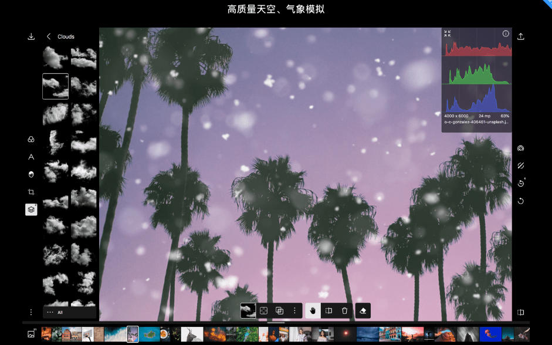Select the highlighted cloud overlay thumbnail
Image resolution: width=552 pixels, height=345 pixels.
pos(55,86)
